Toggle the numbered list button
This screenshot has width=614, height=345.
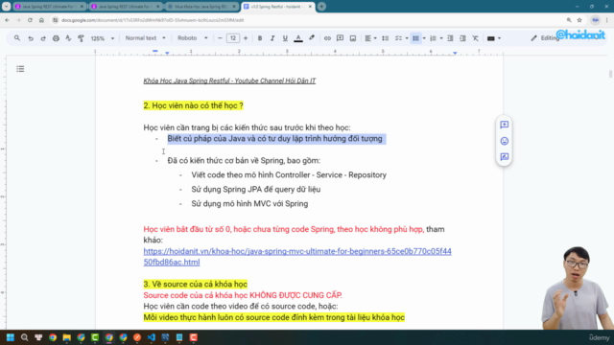coord(433,38)
